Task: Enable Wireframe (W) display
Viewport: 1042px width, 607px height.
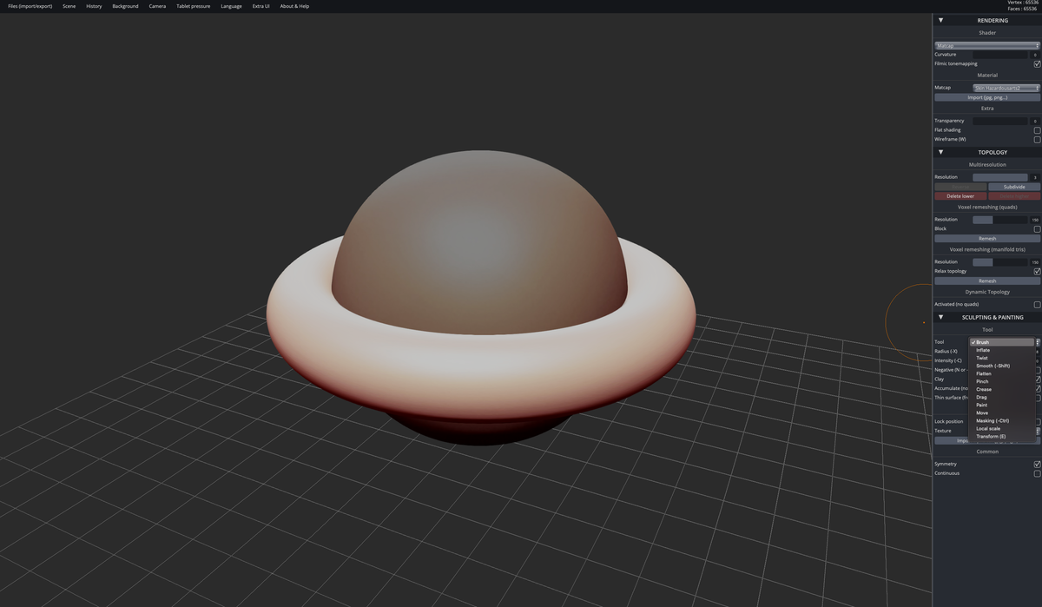Action: coord(1037,138)
